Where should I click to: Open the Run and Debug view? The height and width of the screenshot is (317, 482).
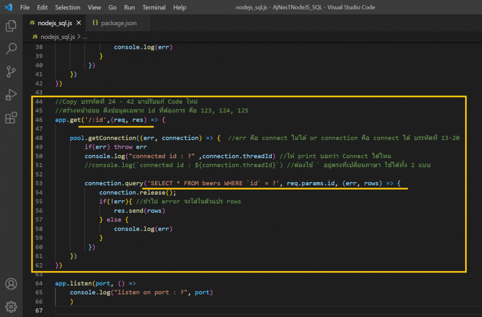[11, 95]
